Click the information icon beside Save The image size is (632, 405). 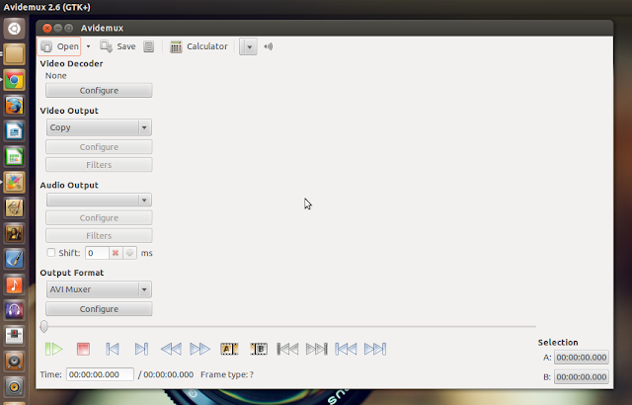click(x=149, y=46)
